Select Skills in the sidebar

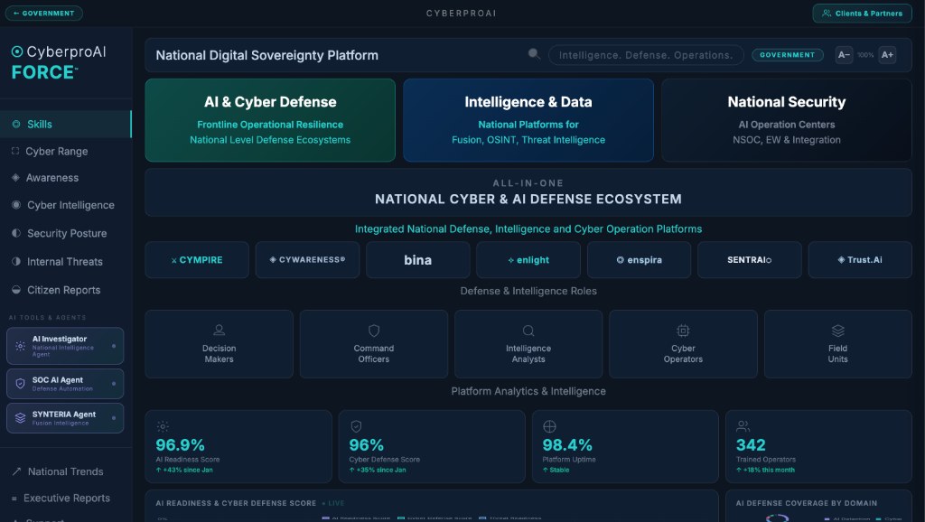click(65, 124)
